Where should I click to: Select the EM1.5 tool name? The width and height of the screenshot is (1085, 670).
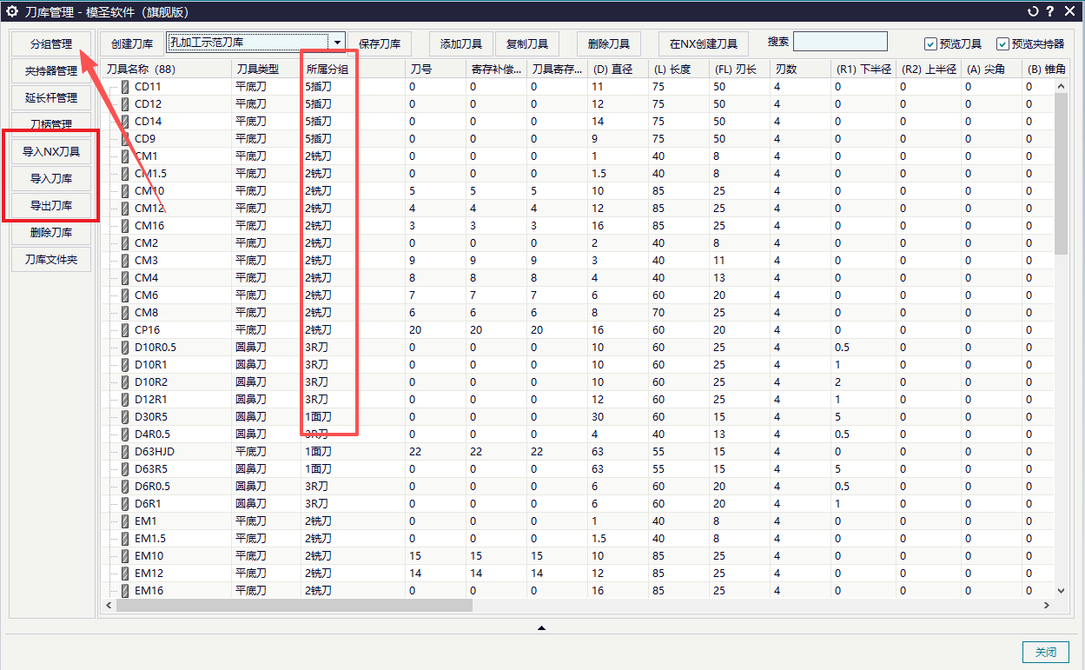click(x=149, y=539)
